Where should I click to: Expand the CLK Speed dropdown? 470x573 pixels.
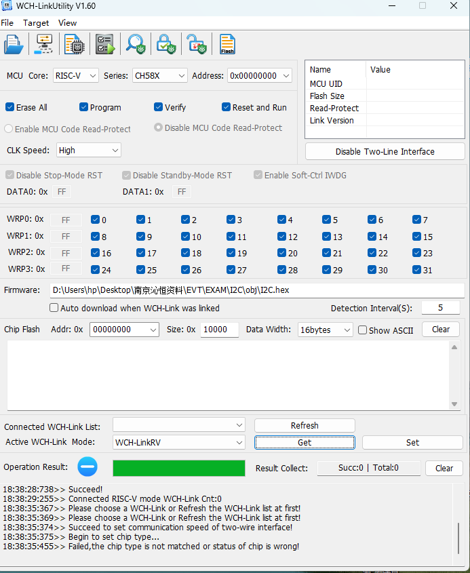click(x=88, y=150)
